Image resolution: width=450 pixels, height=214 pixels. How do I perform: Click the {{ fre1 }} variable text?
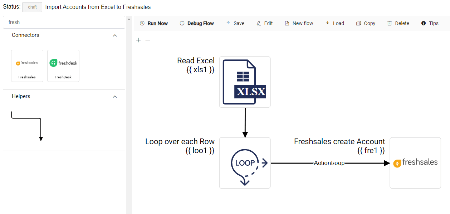(x=371, y=151)
